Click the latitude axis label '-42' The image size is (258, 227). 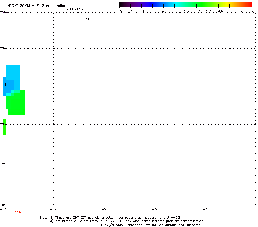point(3,47)
